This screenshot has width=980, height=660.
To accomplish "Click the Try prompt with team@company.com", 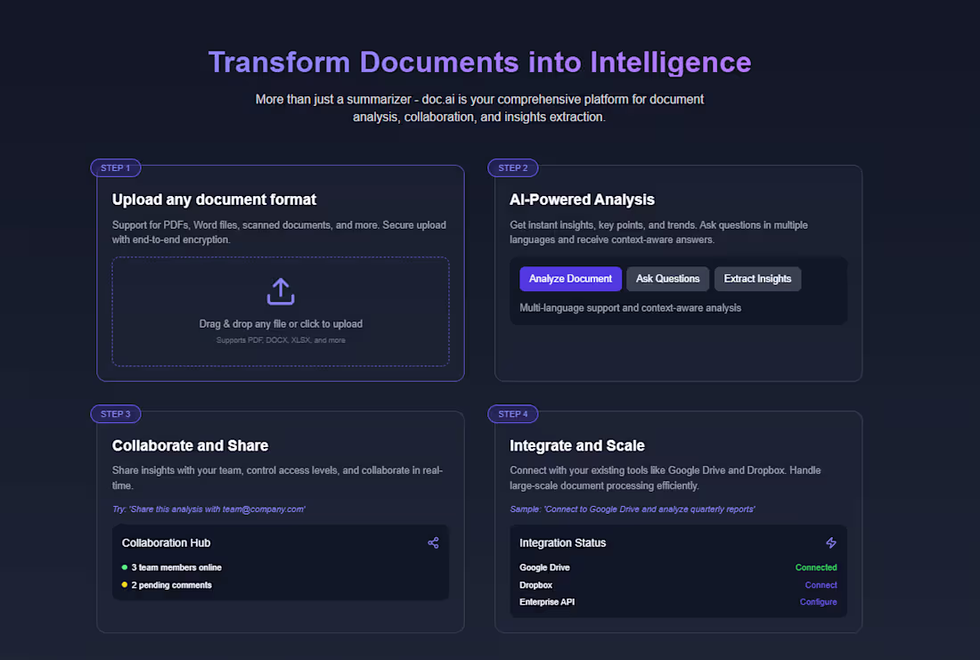I will (208, 509).
